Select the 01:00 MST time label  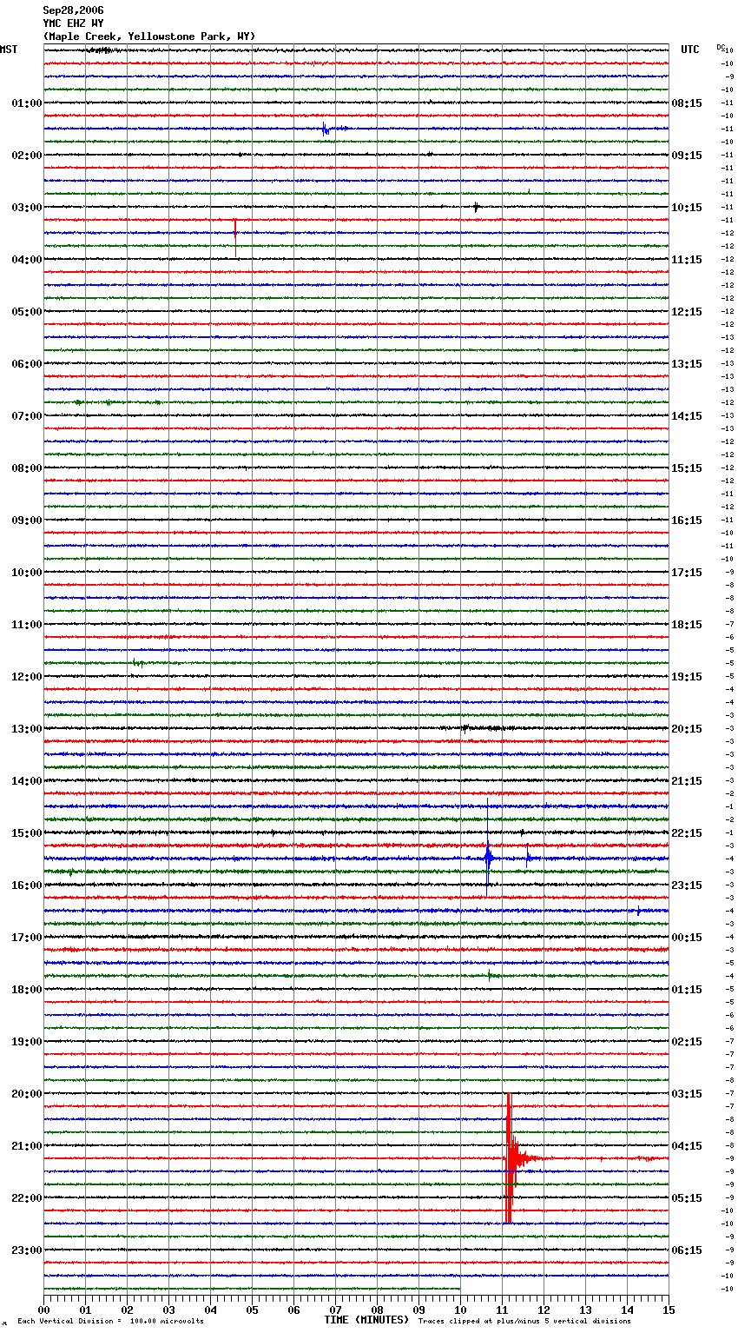coord(27,103)
